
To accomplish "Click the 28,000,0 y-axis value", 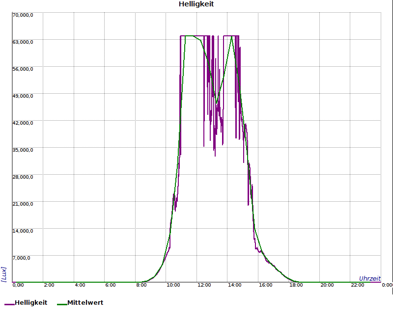I will tap(23, 177).
